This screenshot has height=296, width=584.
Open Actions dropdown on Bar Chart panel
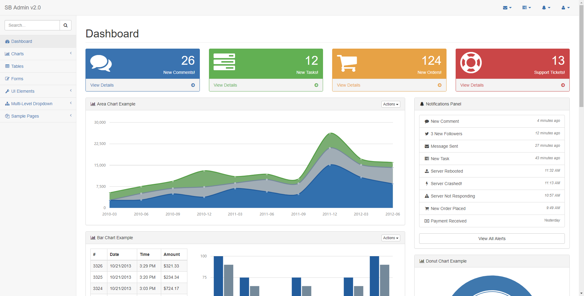391,238
